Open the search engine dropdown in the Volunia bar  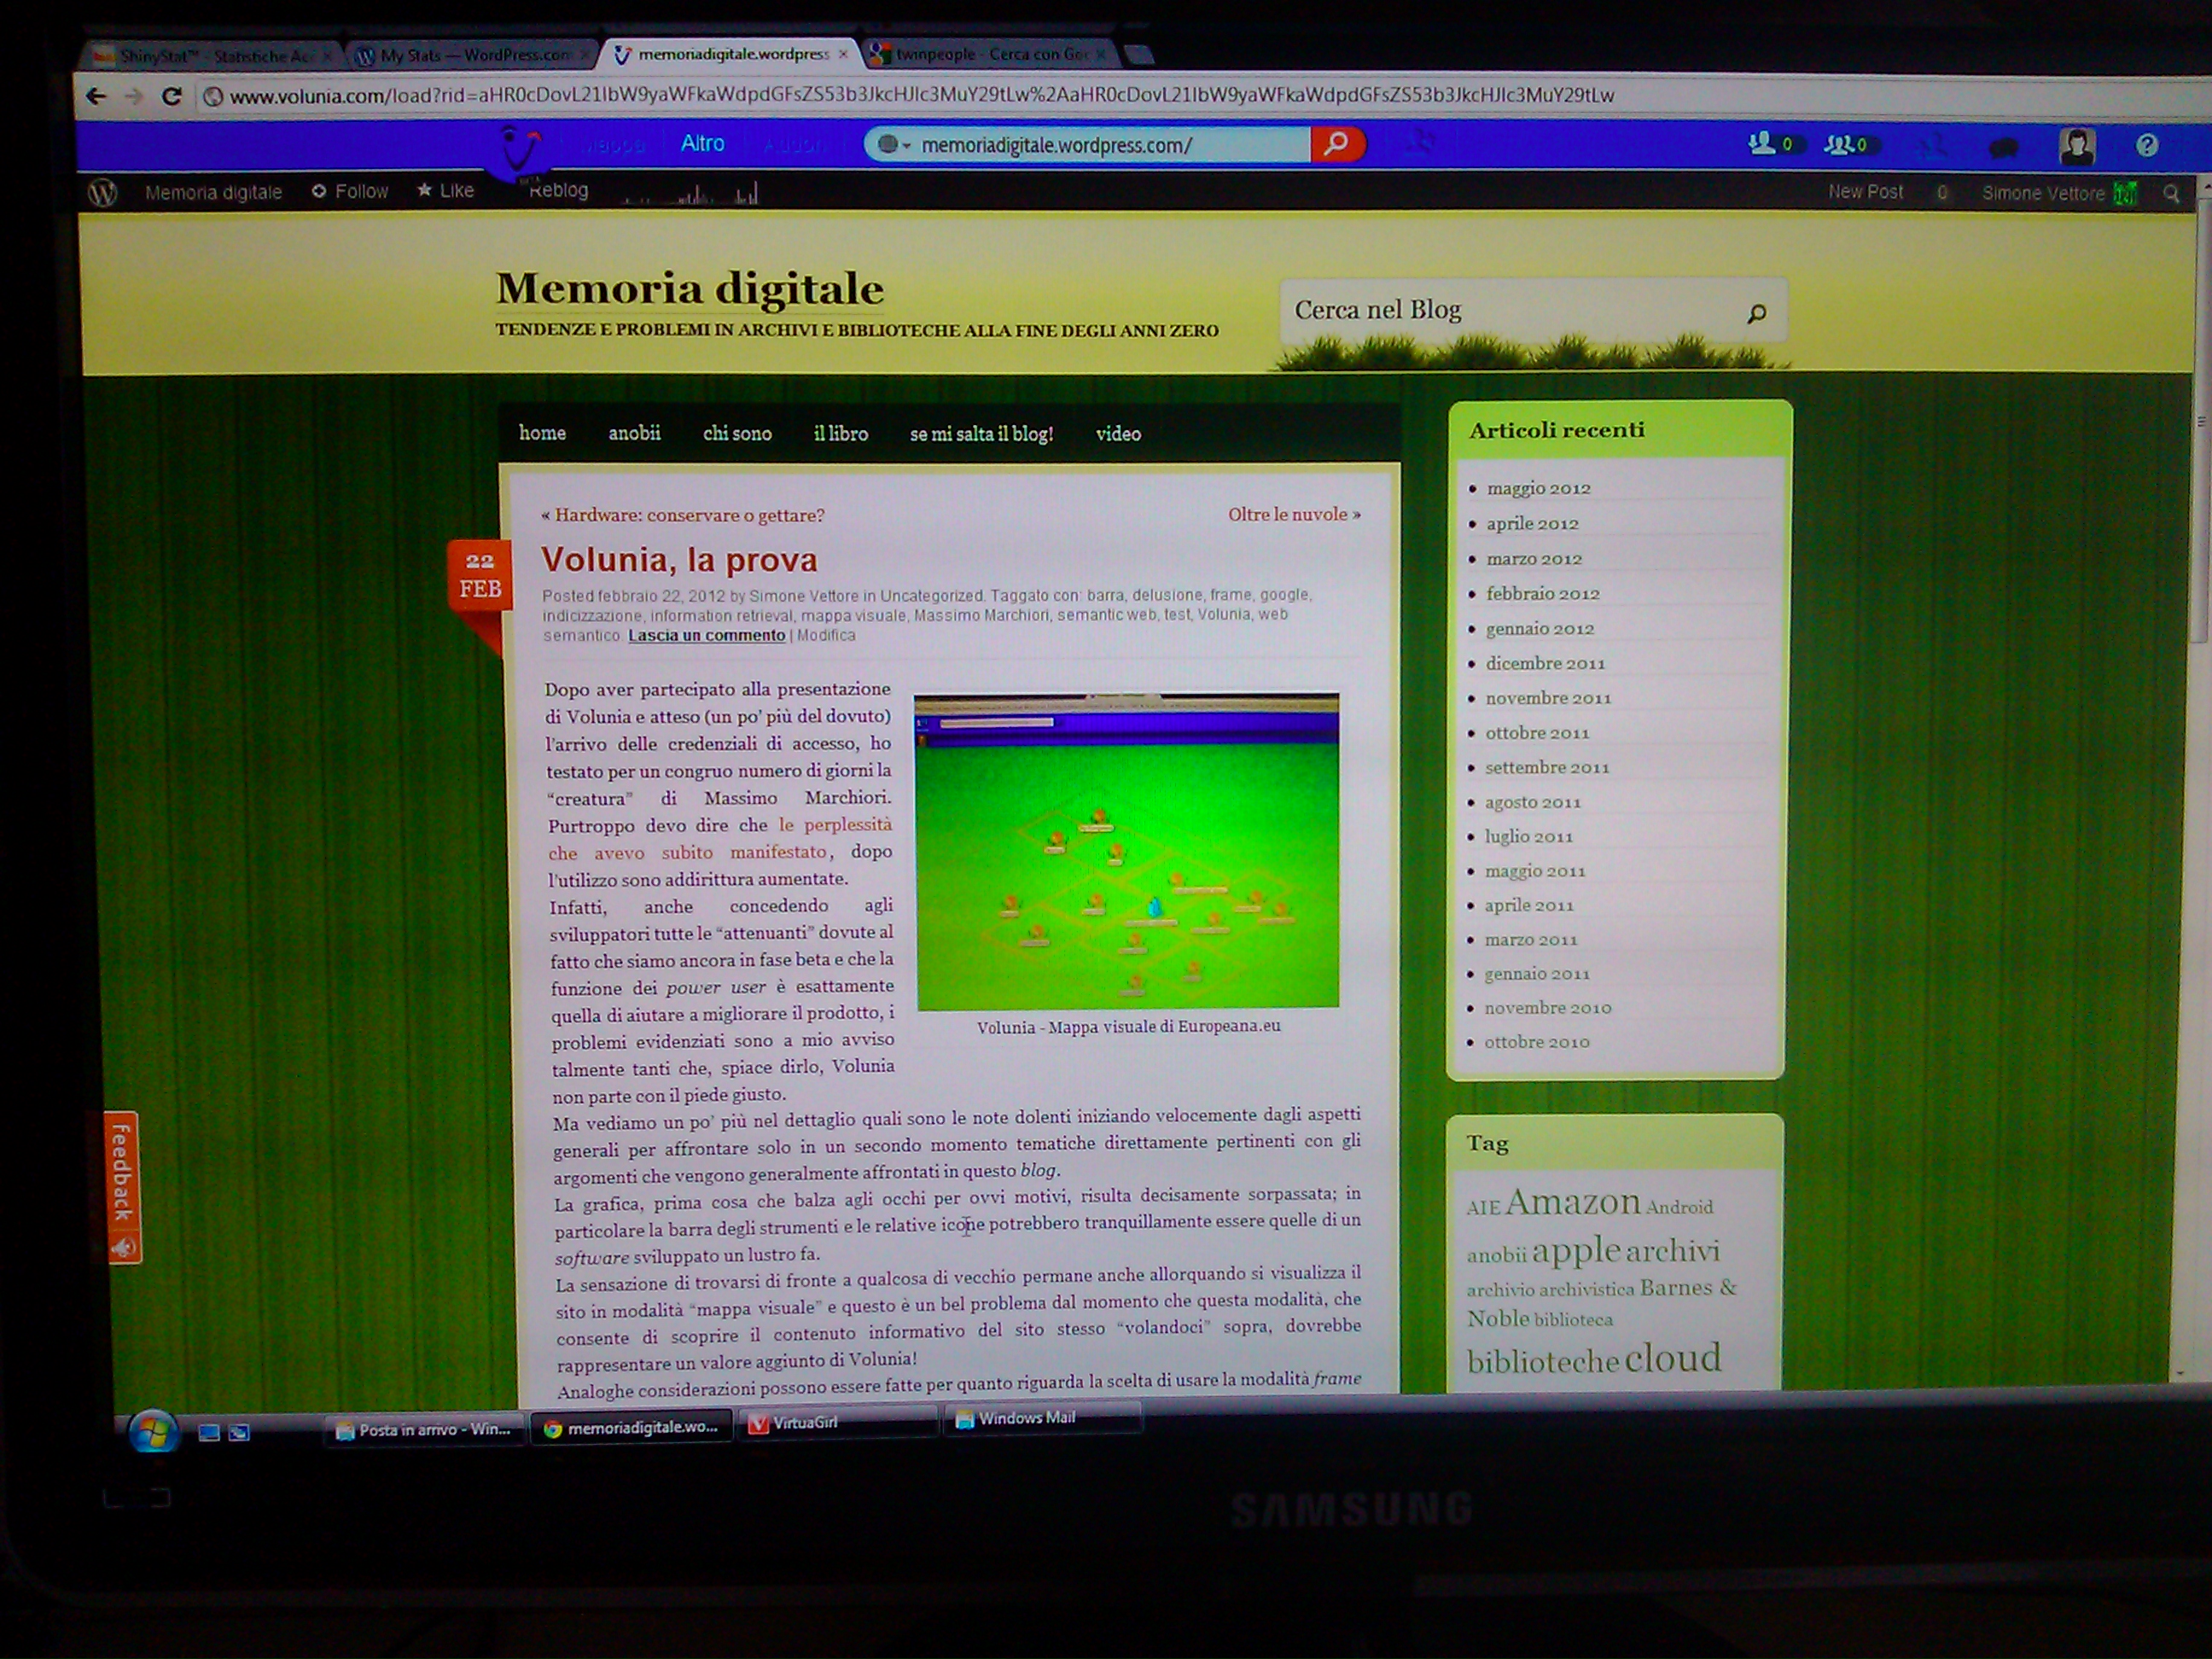coord(893,145)
